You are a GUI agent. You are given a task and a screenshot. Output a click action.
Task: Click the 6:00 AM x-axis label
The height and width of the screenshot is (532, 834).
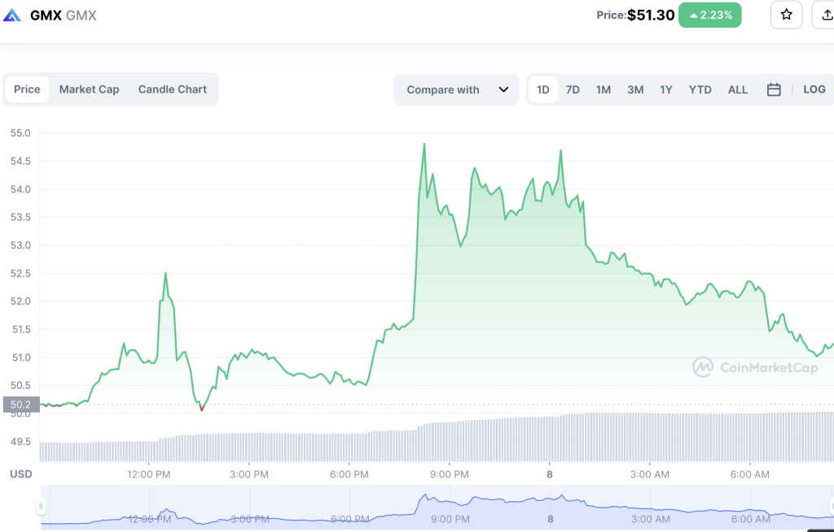(750, 474)
